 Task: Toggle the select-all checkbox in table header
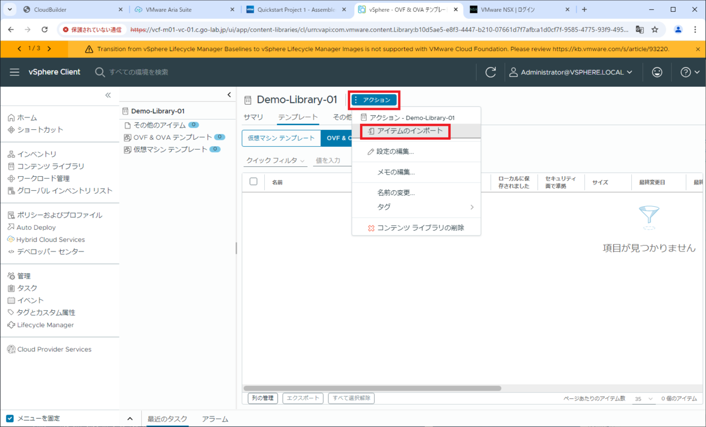click(x=254, y=181)
